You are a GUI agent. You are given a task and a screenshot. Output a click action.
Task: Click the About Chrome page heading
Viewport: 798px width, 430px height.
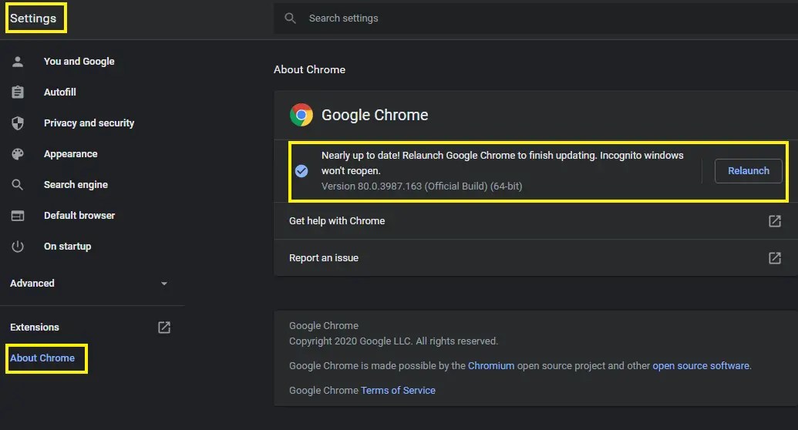309,69
